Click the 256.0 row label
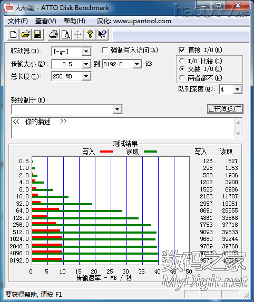This screenshot has width=254, height=302. coord(21,225)
